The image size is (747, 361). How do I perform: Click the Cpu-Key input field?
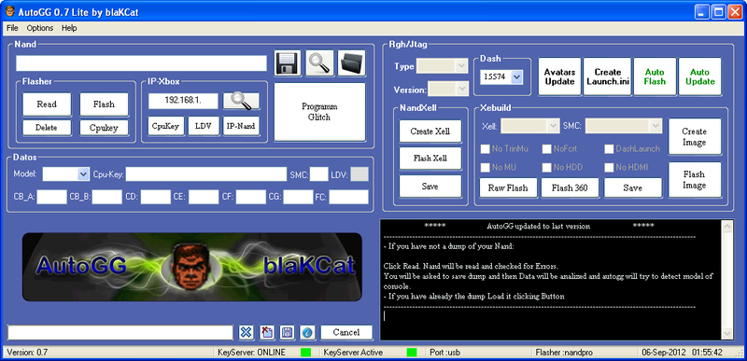click(206, 174)
